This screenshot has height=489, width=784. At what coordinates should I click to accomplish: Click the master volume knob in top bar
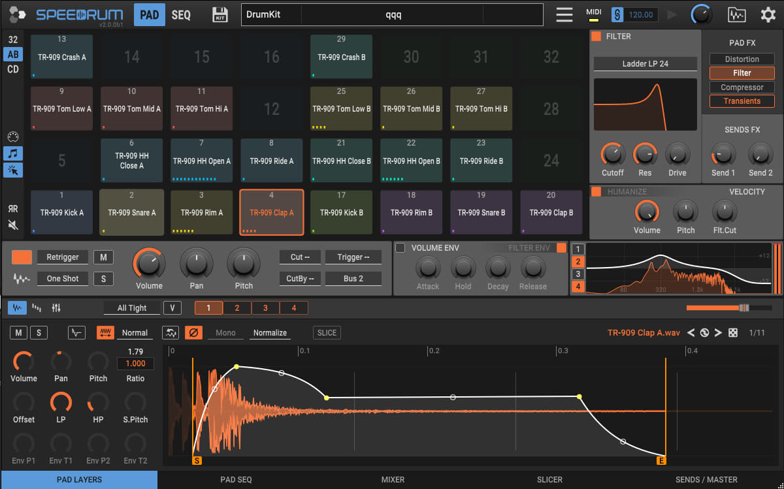702,14
